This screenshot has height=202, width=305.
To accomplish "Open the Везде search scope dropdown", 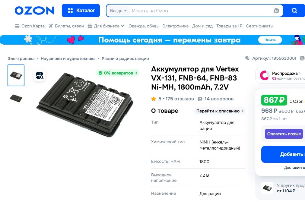I will (x=118, y=11).
